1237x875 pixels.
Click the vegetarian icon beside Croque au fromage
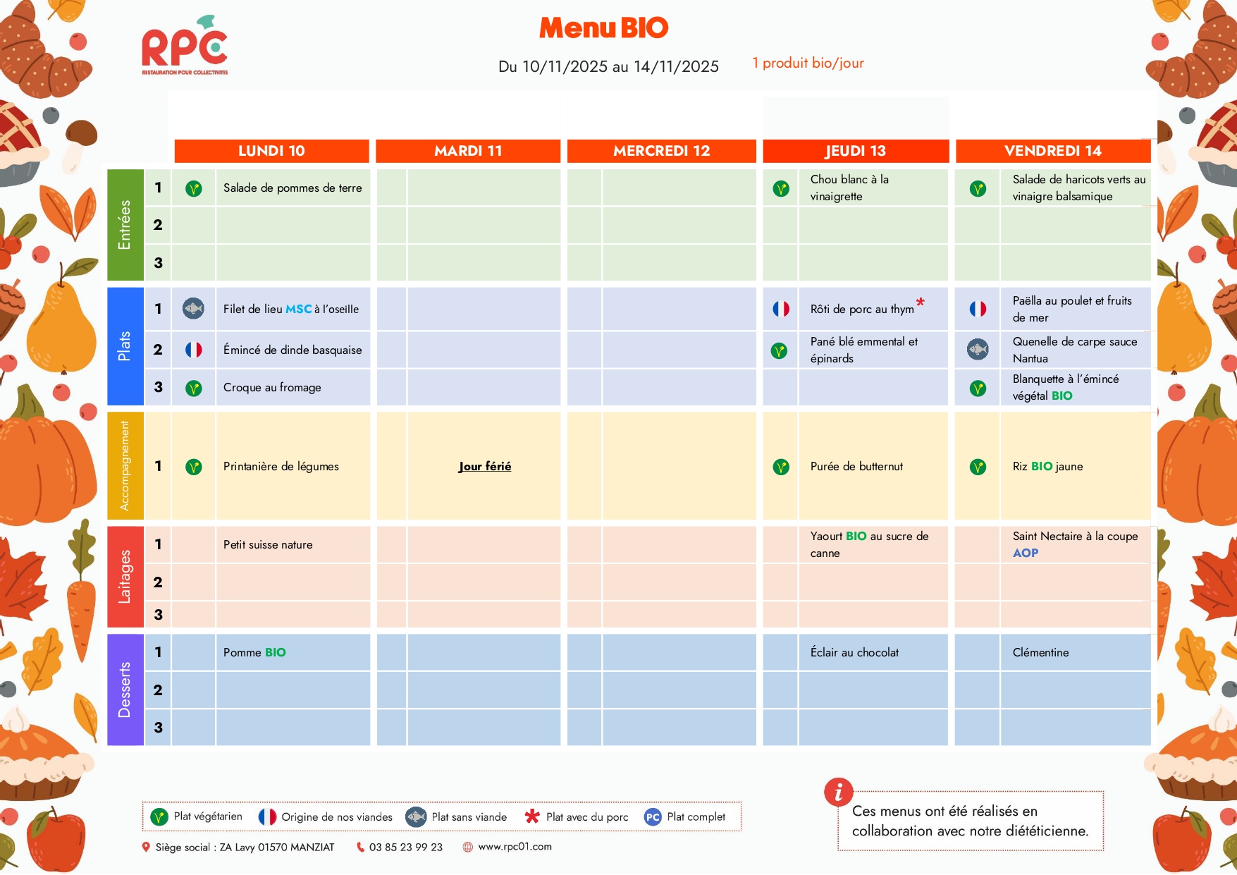[x=193, y=388]
